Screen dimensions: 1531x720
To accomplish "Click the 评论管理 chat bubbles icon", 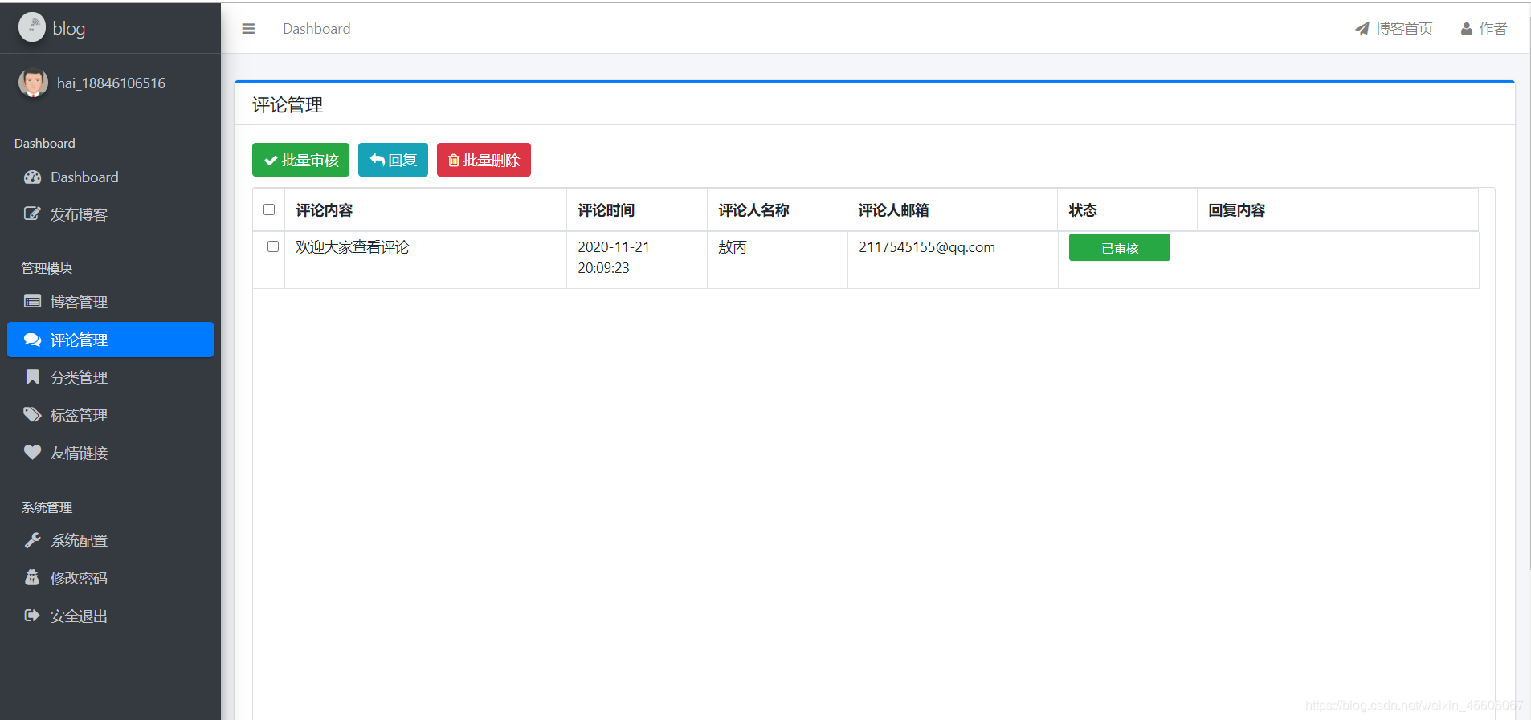I will (32, 340).
